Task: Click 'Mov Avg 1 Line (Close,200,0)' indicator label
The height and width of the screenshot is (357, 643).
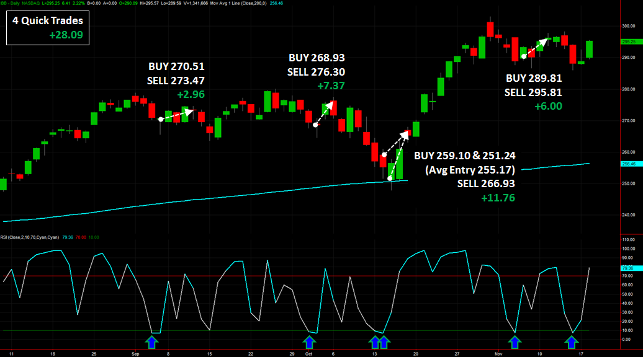Action: click(x=238, y=3)
